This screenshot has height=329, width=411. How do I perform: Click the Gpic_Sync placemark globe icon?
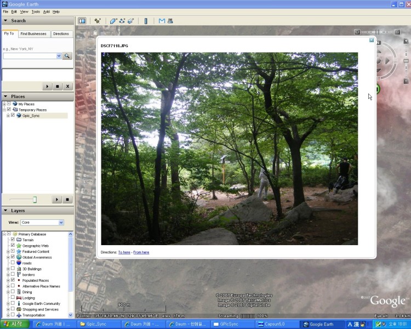(x=19, y=116)
